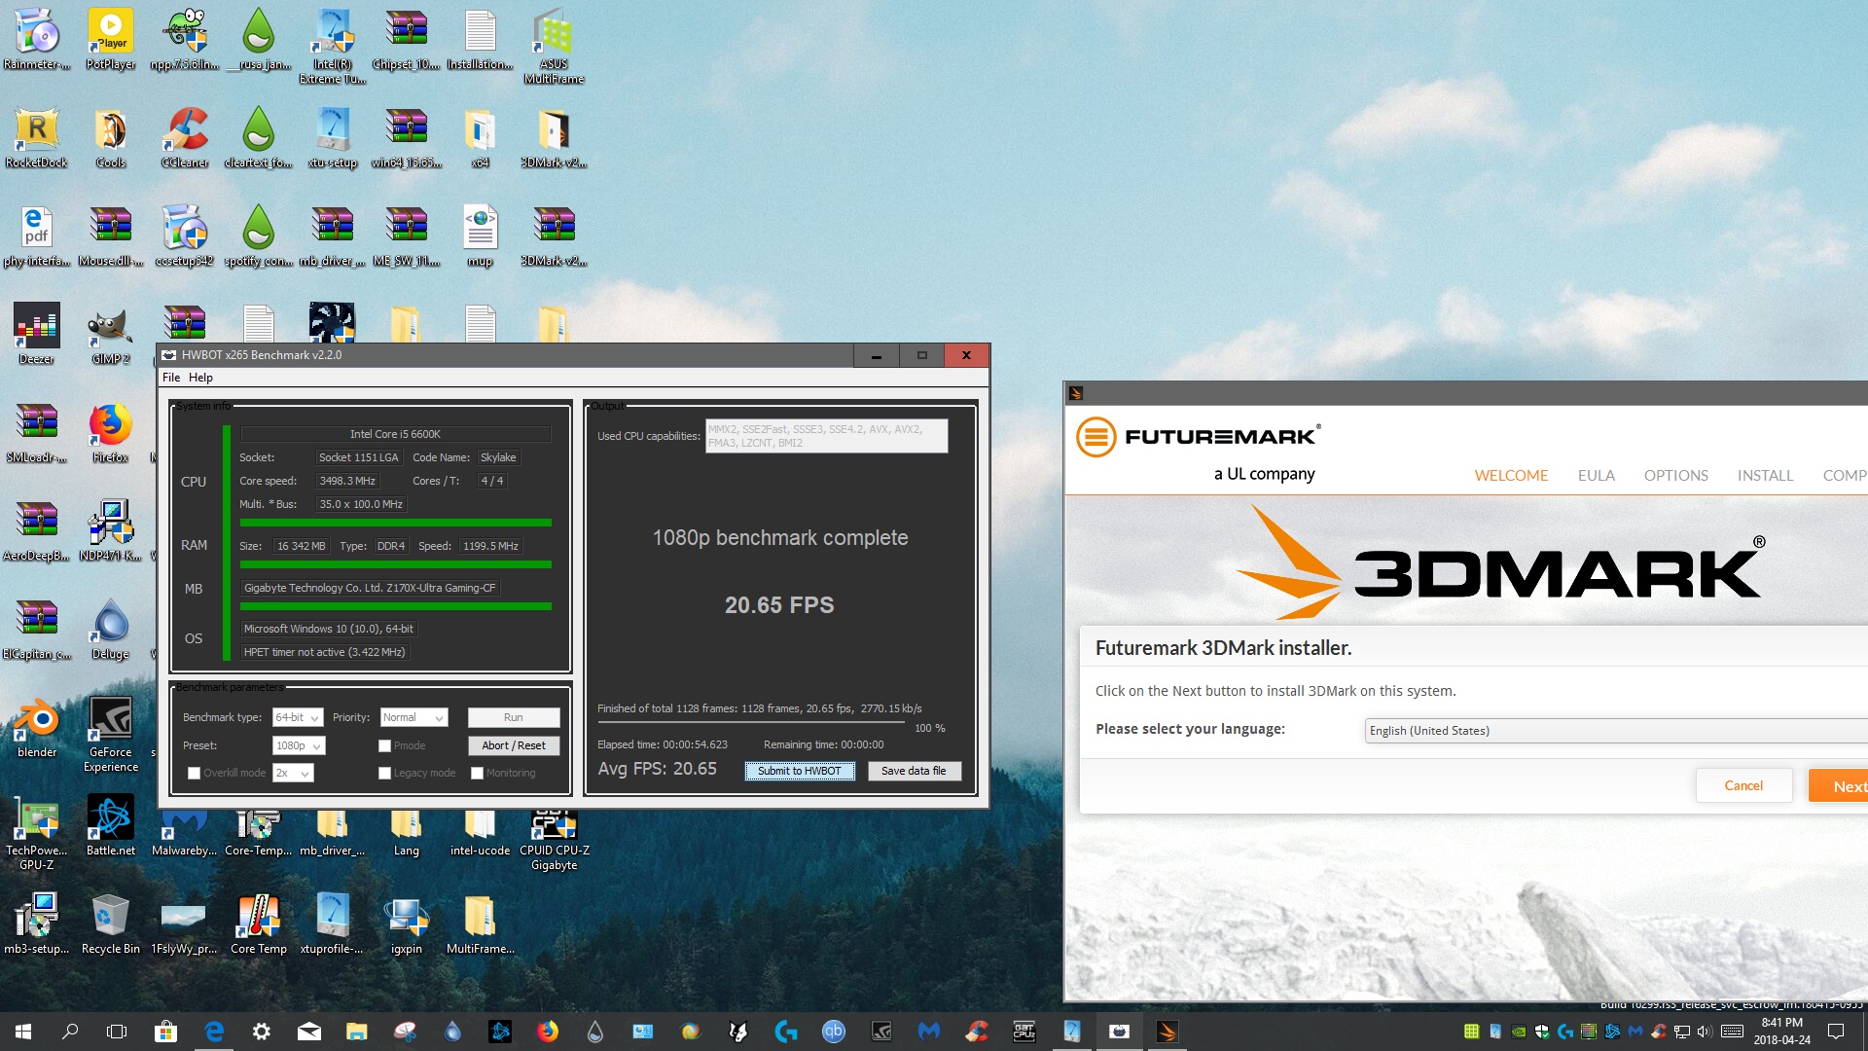Open Logitech Gaming Software from taskbar
Screen dimensions: 1868x1051
[786, 1032]
